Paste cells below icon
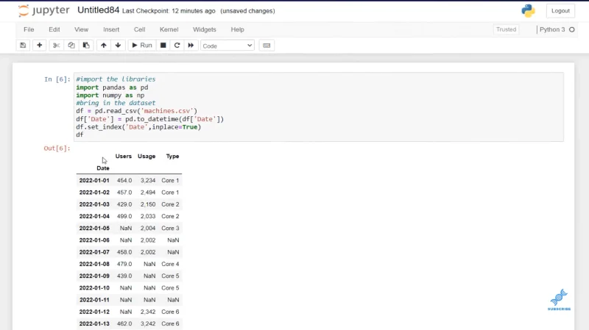The image size is (589, 330). click(x=86, y=46)
